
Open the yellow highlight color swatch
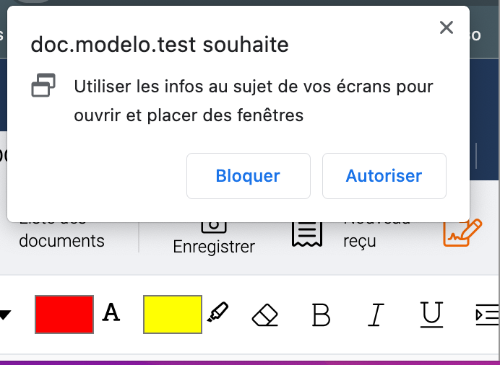pos(172,314)
